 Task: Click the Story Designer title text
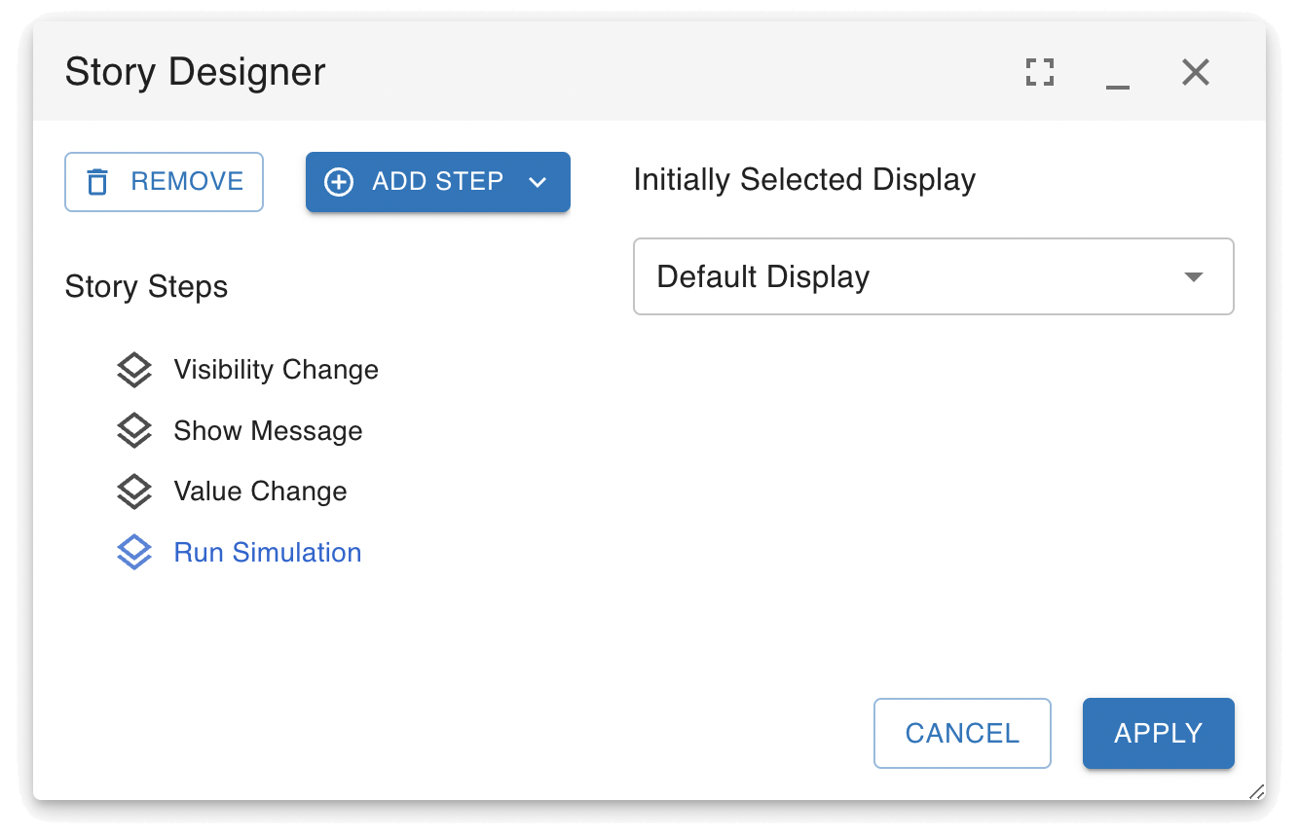tap(195, 72)
